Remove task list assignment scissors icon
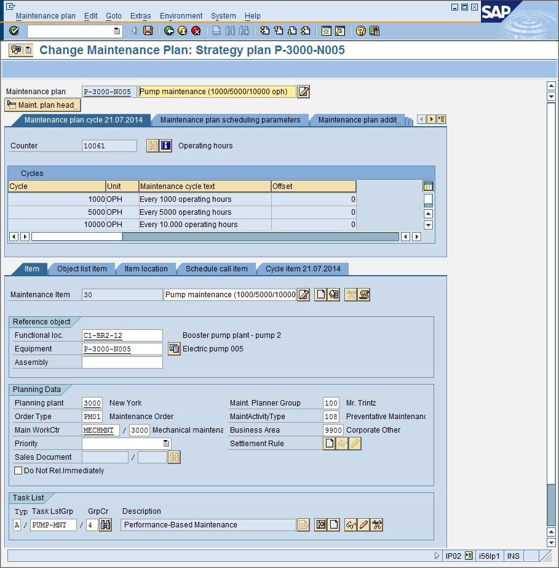 tap(377, 525)
